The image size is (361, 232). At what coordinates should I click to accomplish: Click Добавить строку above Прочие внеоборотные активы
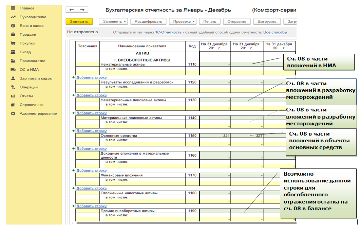pyautogui.click(x=92, y=206)
